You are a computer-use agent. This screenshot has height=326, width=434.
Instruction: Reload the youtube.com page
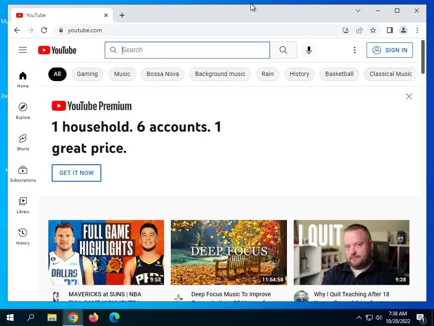[44, 30]
